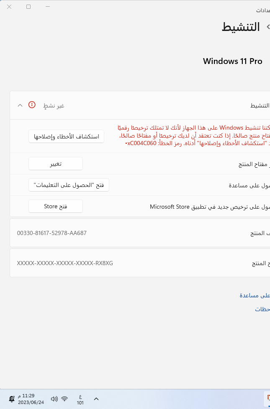270x409 pixels.
Task: Click the red activation error info icon
Action: (32, 105)
